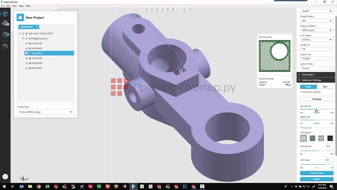Switch to isometric view cube icon

[x=178, y=9]
